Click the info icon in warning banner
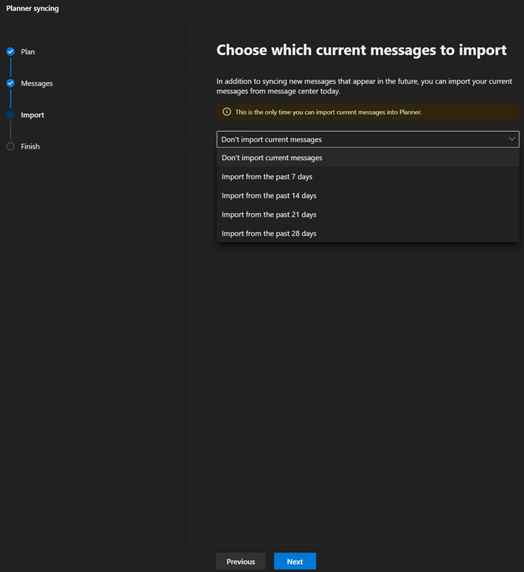The width and height of the screenshot is (524, 572). coord(227,112)
